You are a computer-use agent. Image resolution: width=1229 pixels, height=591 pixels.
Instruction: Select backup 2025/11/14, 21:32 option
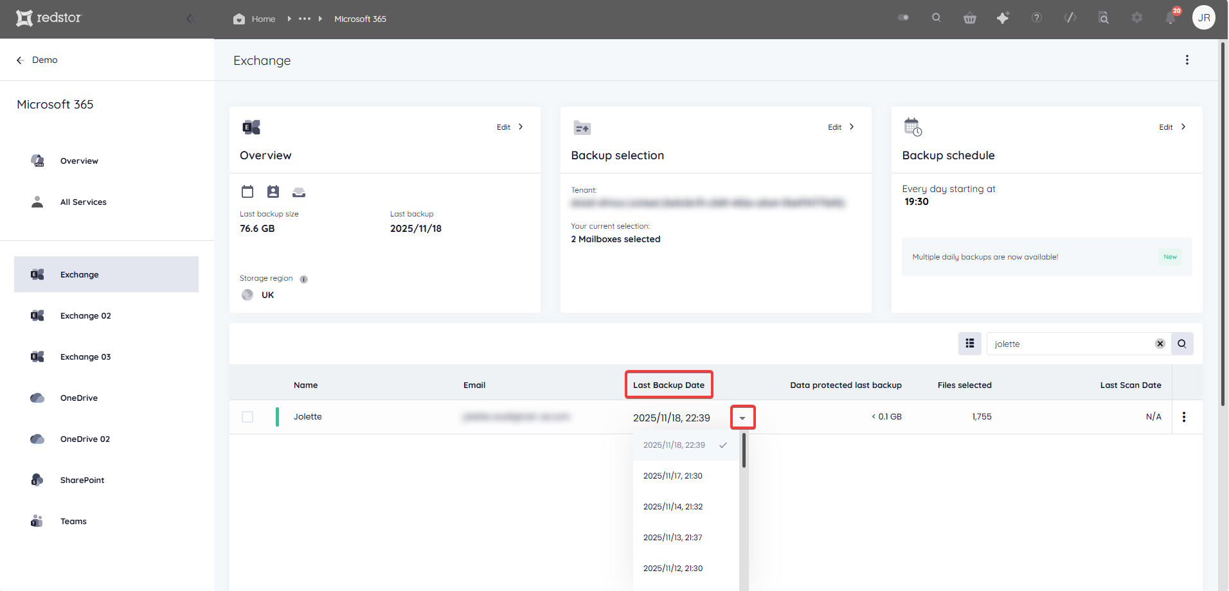pos(685,507)
